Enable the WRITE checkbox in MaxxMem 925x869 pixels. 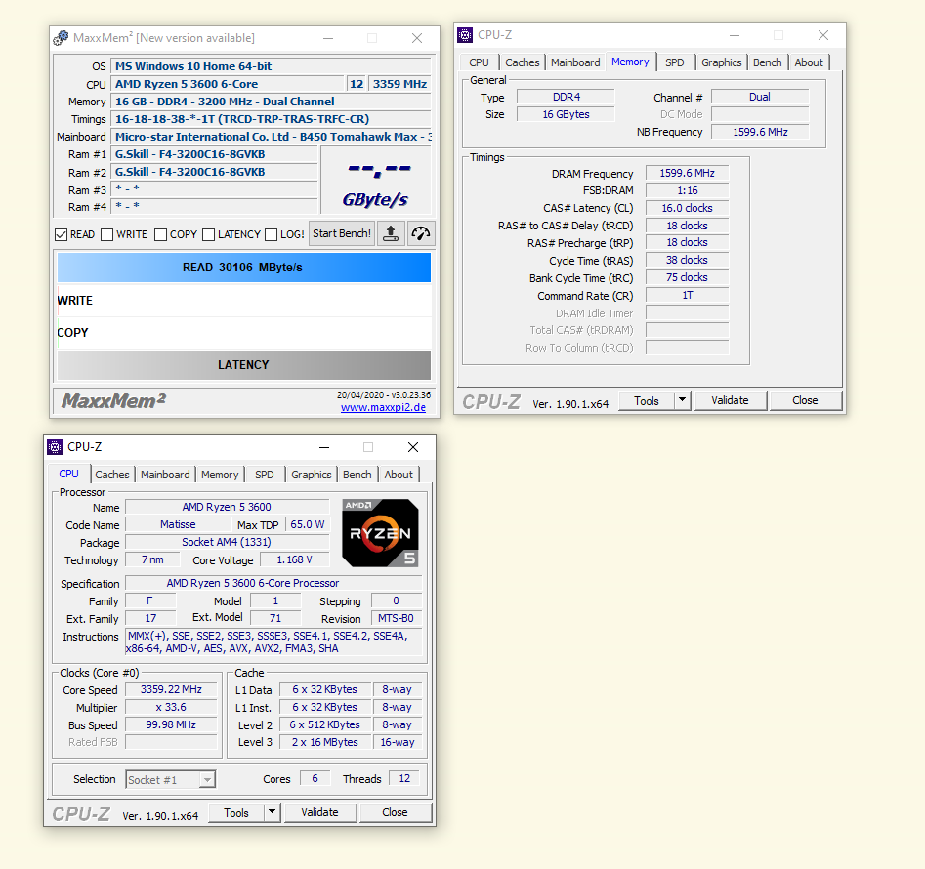106,234
